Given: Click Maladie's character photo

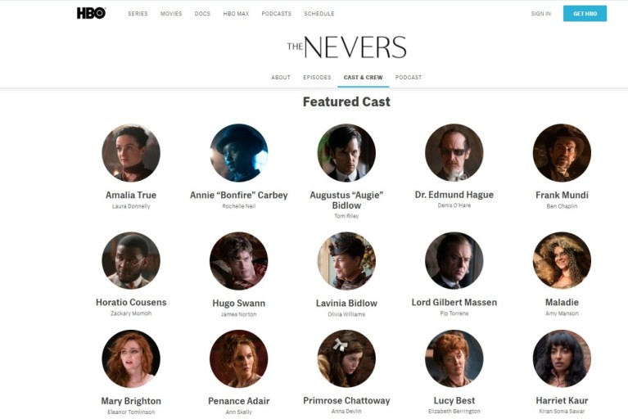Looking at the screenshot, I should [562, 260].
